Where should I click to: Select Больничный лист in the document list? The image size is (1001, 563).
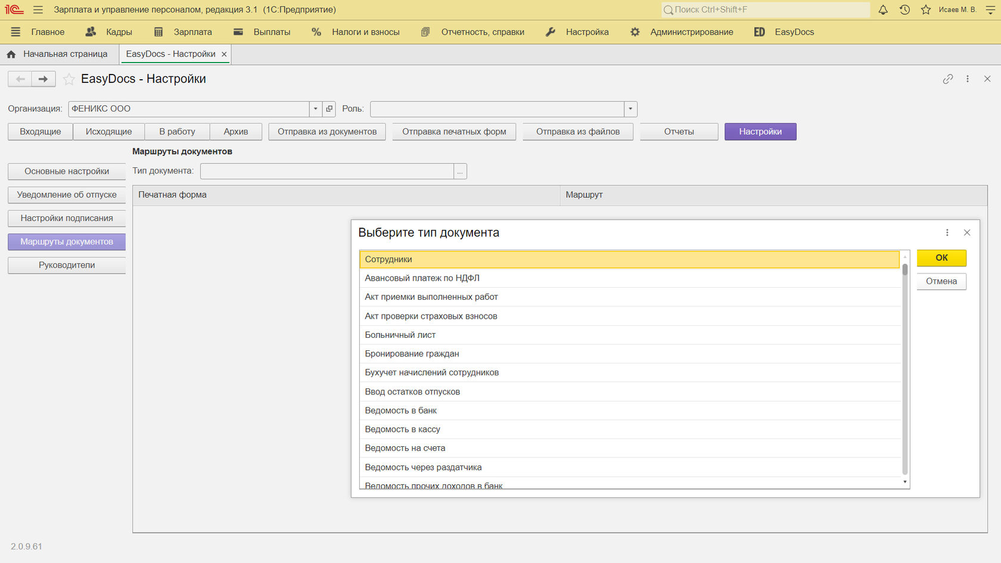tap(400, 335)
